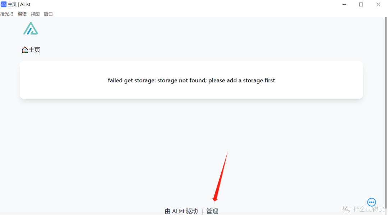Open the 拾光坞 menu

coord(7,14)
